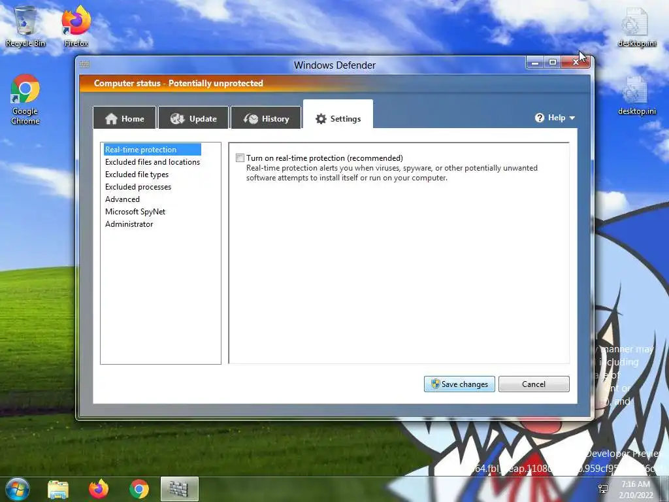Click the Cancel button
Screen dimensions: 669x502
coord(534,384)
